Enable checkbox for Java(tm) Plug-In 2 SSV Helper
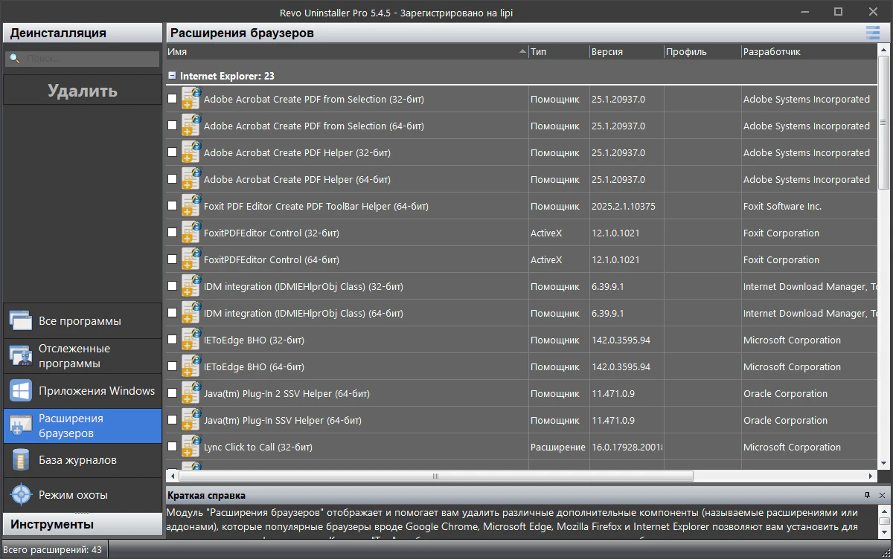 (x=173, y=393)
